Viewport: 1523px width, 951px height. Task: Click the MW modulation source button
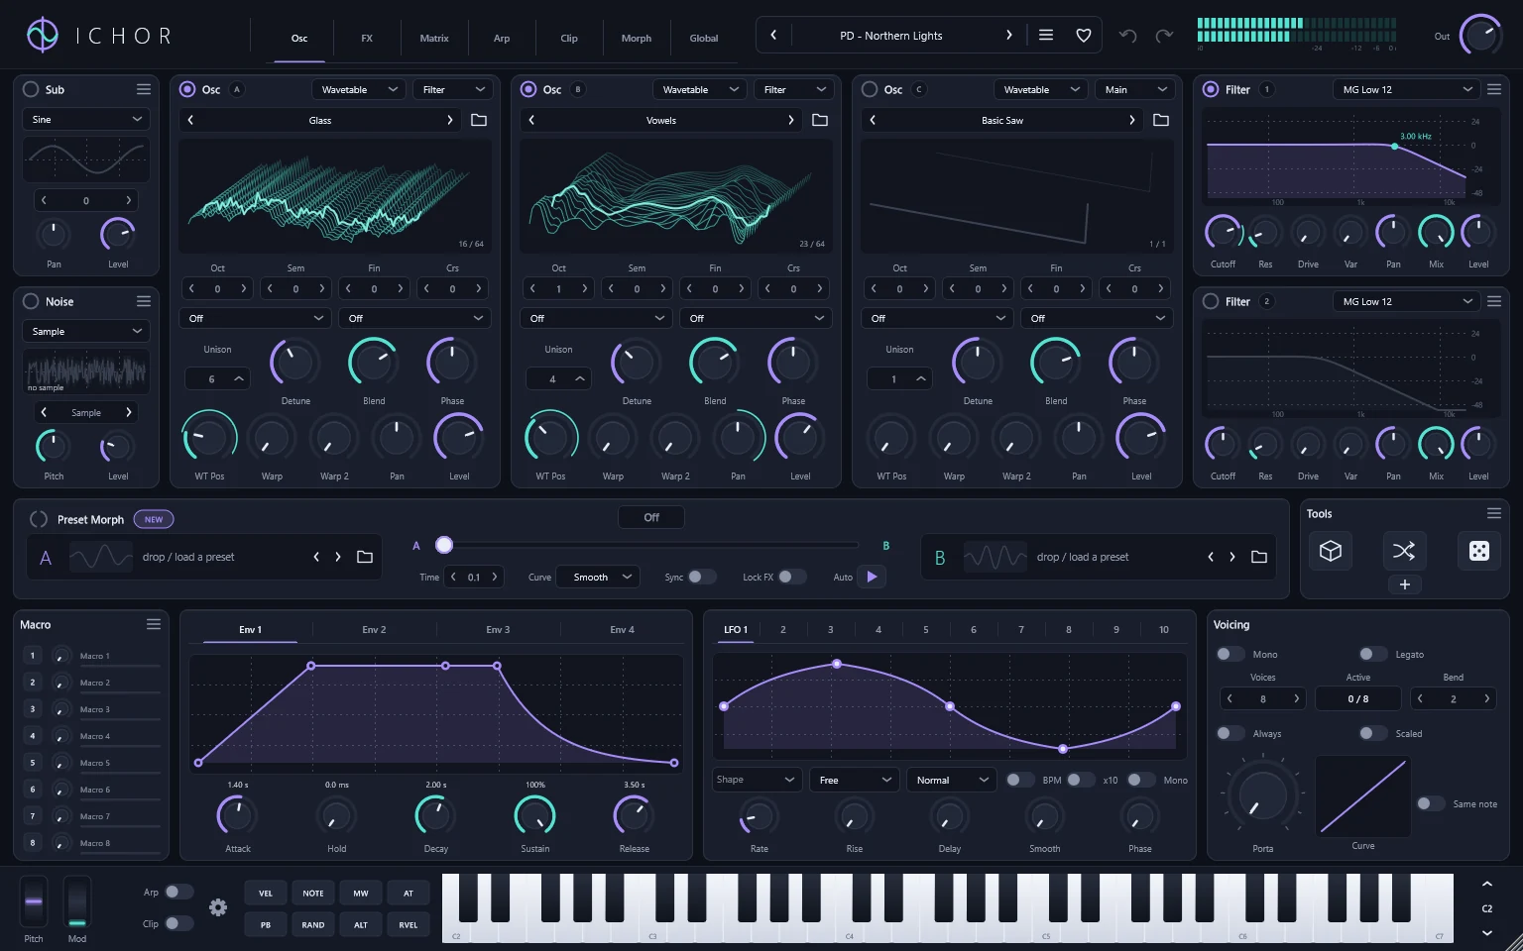tap(361, 893)
